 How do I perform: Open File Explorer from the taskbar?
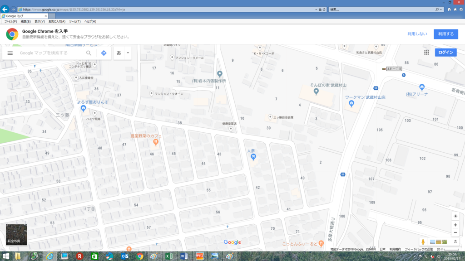[18, 256]
